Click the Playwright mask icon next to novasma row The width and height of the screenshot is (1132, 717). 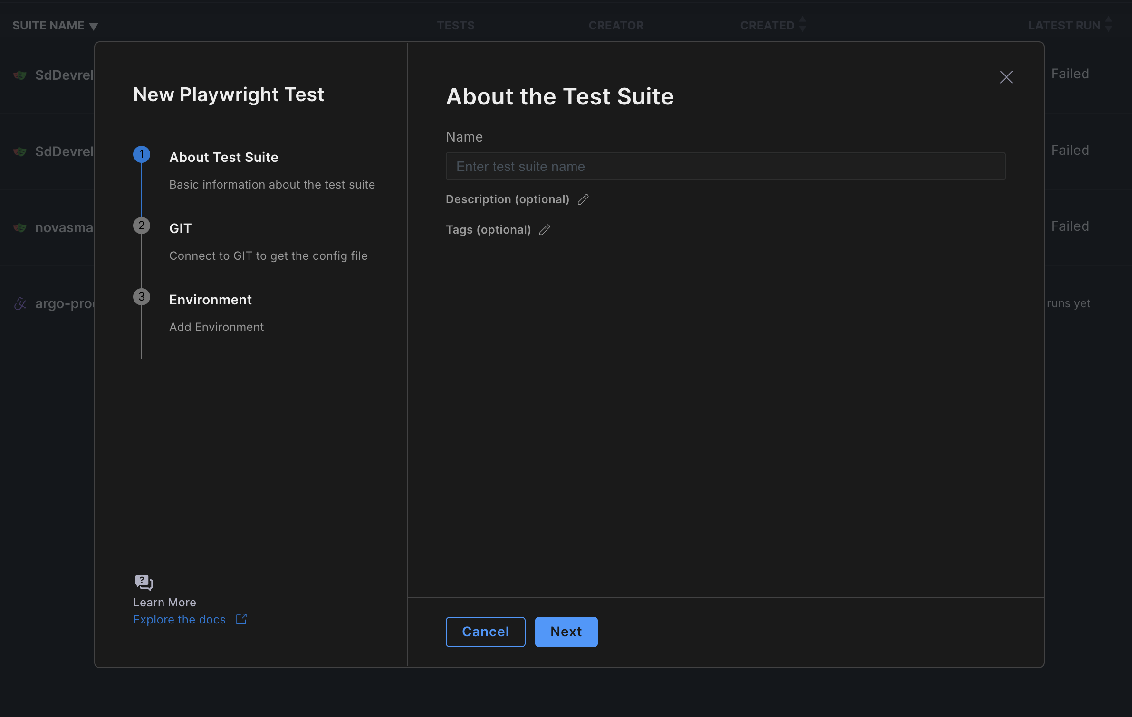coord(20,227)
